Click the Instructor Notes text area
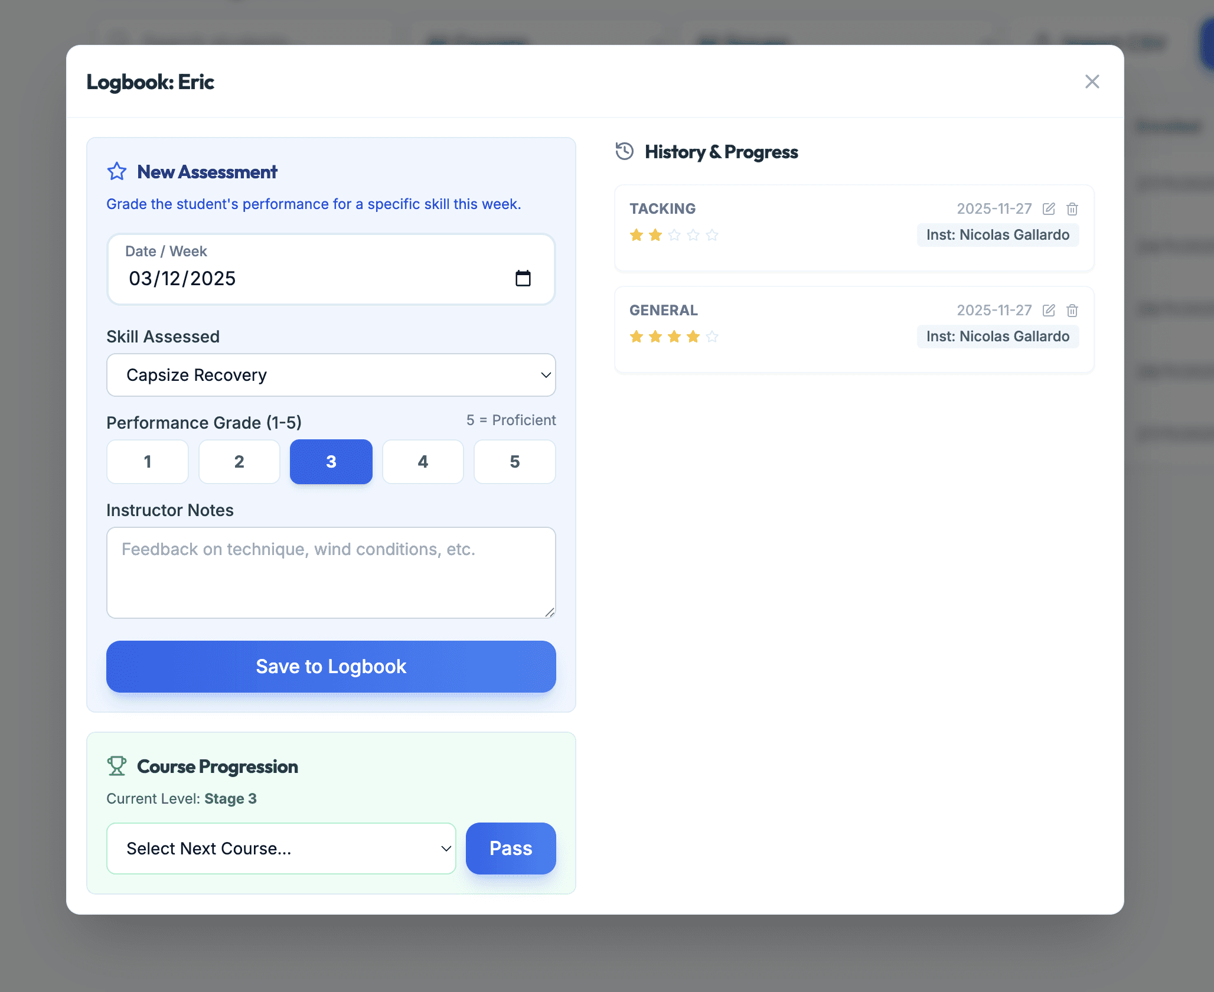 click(x=331, y=573)
